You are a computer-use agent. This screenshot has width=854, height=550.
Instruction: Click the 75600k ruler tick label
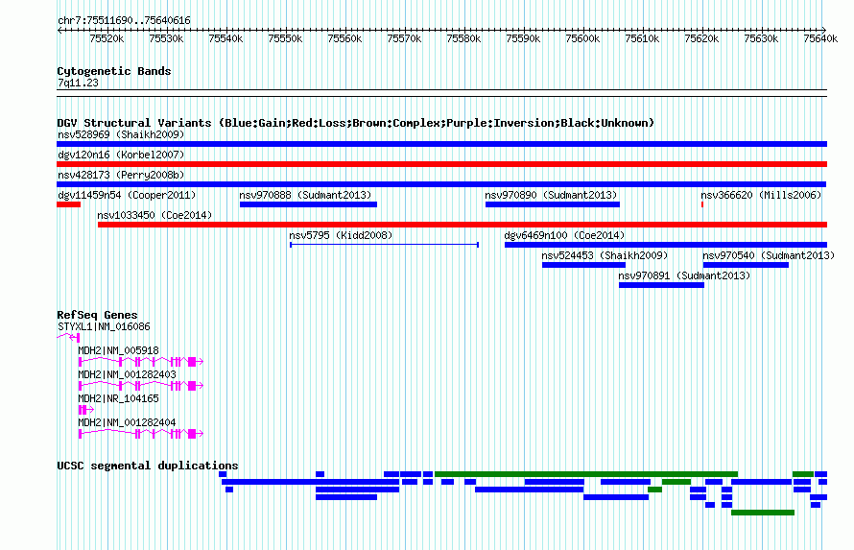point(582,38)
